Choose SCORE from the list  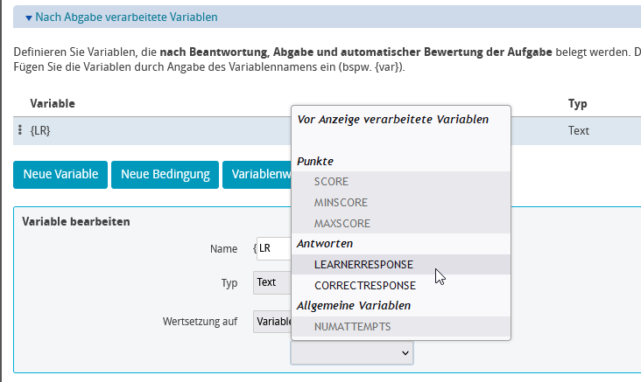[331, 182]
